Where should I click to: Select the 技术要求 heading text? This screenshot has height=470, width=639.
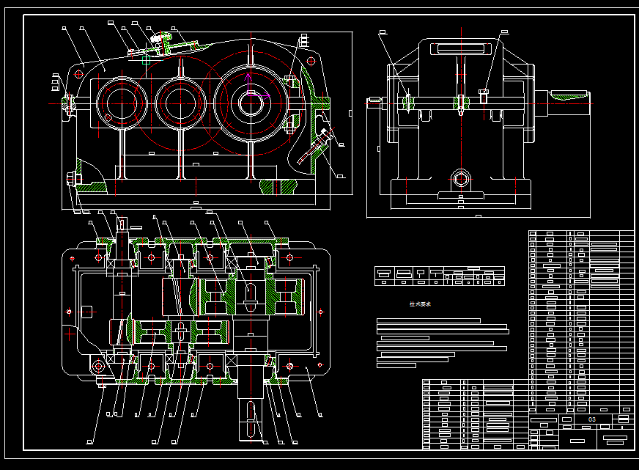click(420, 304)
